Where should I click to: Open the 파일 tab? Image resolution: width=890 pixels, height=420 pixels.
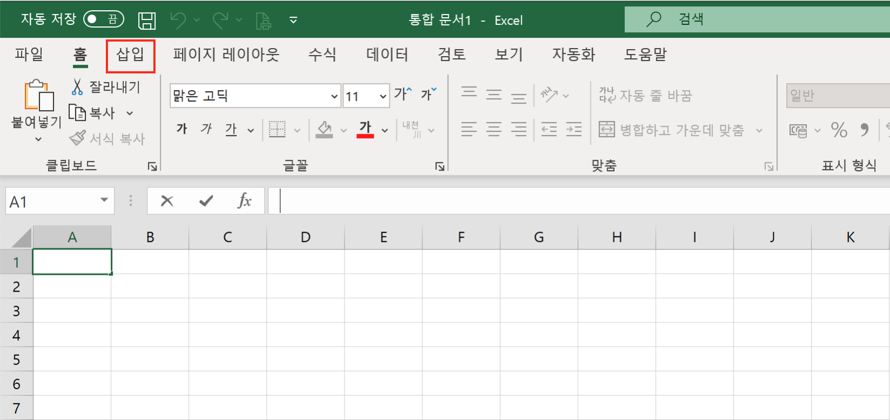(29, 55)
